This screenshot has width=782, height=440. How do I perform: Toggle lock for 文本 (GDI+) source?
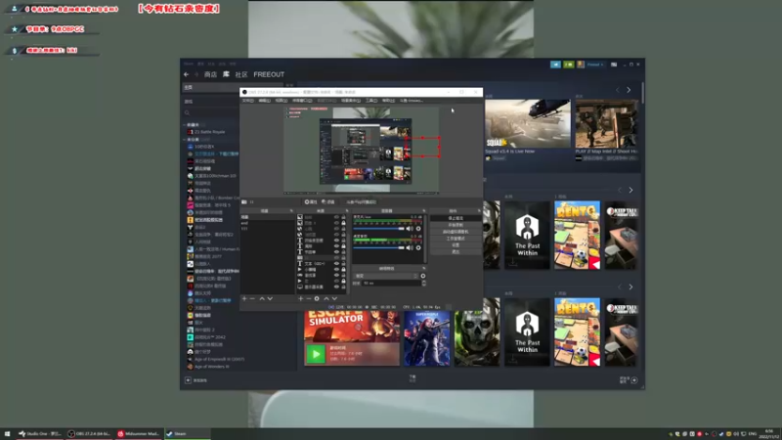(x=343, y=263)
